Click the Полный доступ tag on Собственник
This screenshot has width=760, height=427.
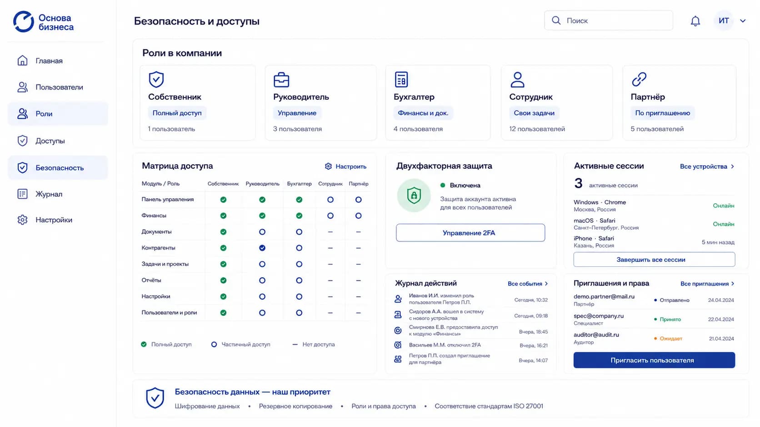pyautogui.click(x=177, y=113)
